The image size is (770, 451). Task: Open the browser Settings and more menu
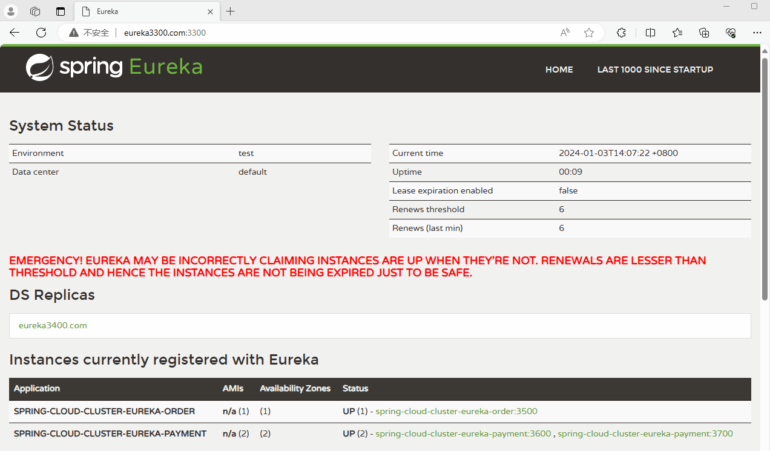tap(757, 33)
